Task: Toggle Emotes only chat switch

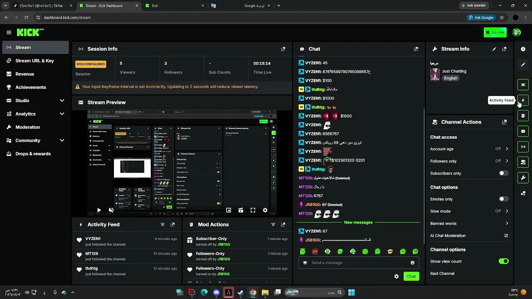Action: pos(503,199)
